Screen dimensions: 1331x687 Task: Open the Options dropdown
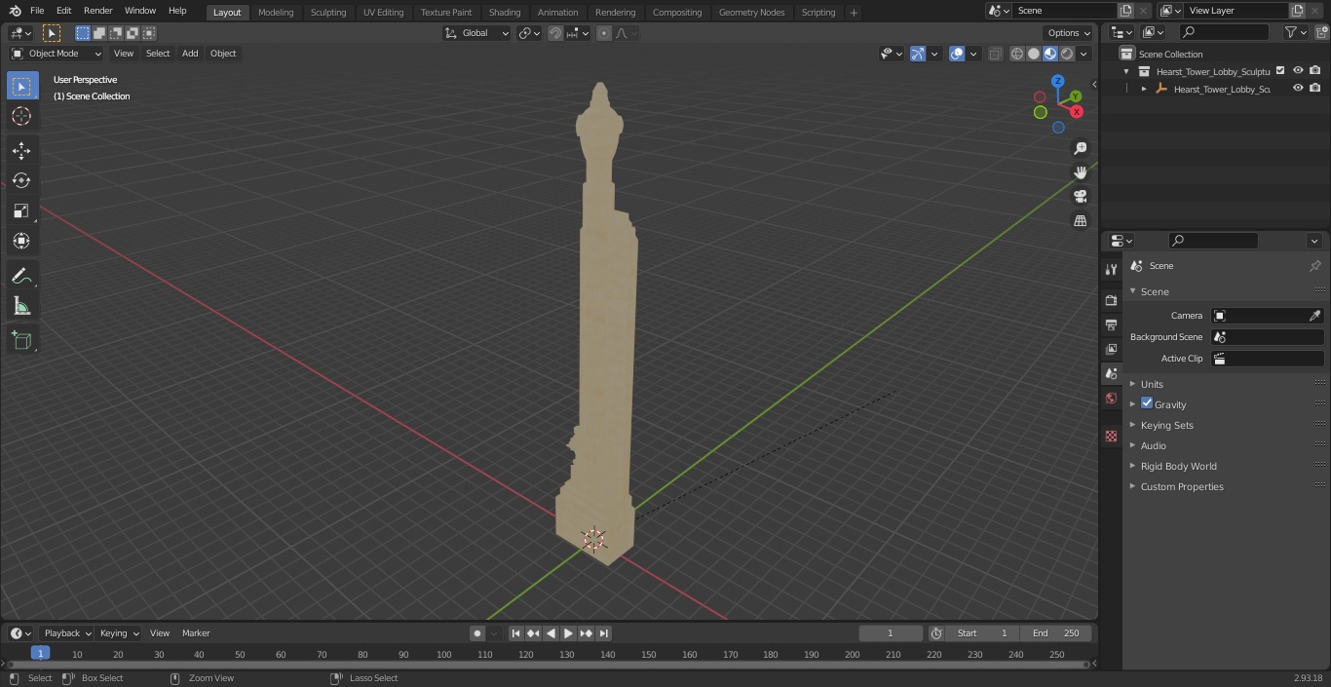click(x=1069, y=33)
